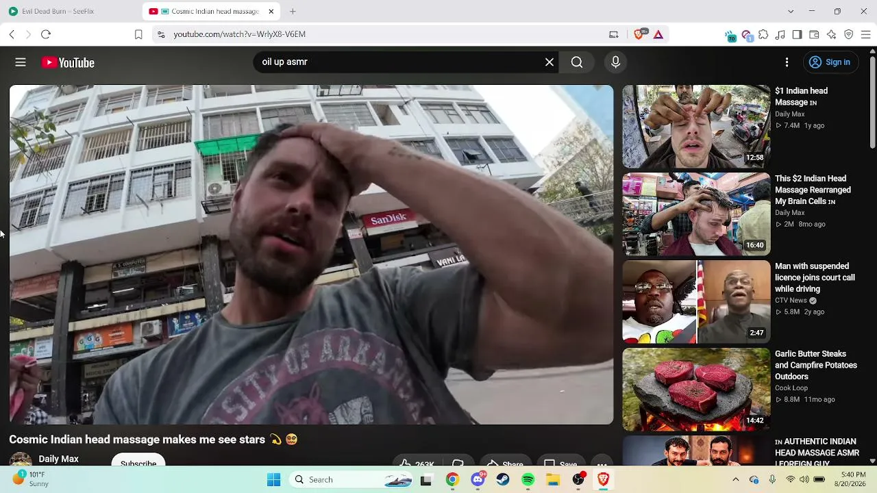This screenshot has width=877, height=493.
Task: Open the weather widget showing 101°F
Action: (30, 479)
